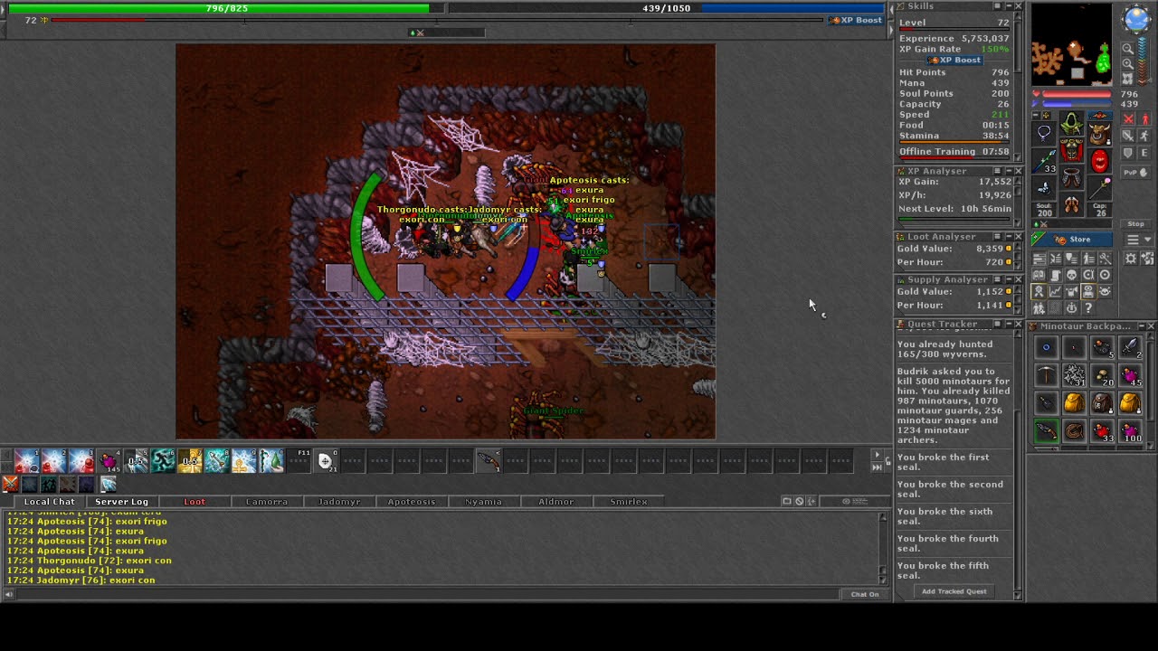Click the top-bar XP Boost button
1158x651 pixels.
[855, 20]
